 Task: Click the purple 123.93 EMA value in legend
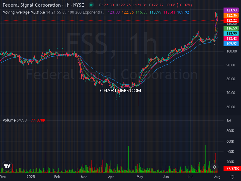tap(114, 12)
